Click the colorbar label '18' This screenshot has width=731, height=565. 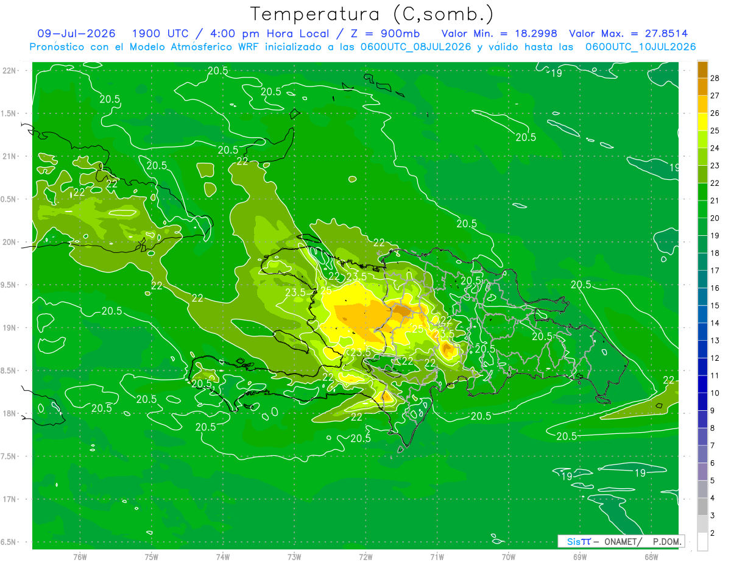(715, 253)
